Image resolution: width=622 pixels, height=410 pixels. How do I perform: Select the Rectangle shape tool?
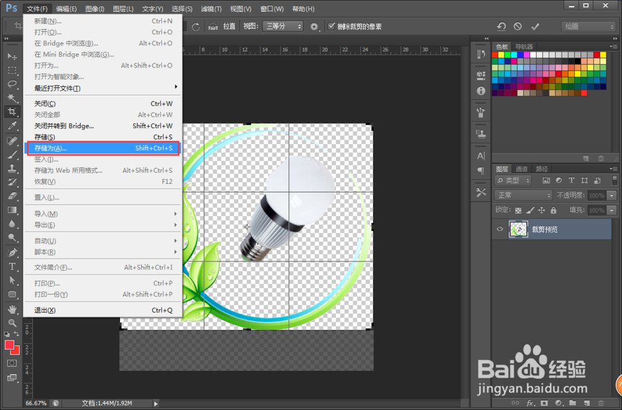coord(12,294)
